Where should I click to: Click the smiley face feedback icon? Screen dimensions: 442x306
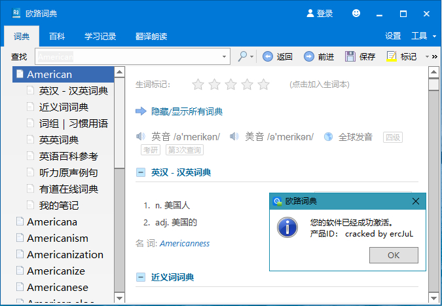356,13
